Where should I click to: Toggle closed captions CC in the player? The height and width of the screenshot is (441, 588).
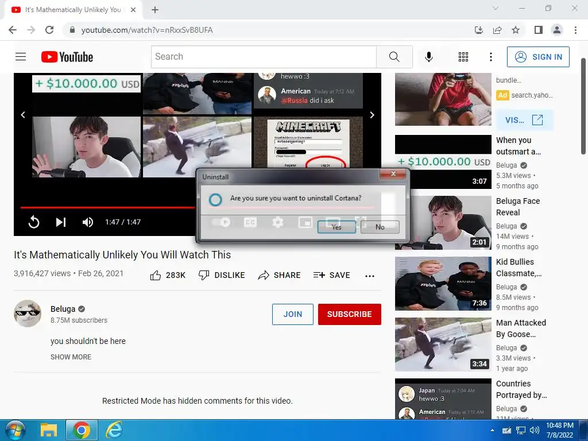[x=250, y=222]
